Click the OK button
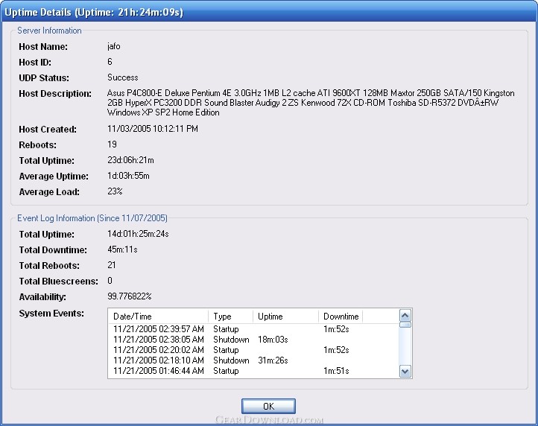 (268, 406)
